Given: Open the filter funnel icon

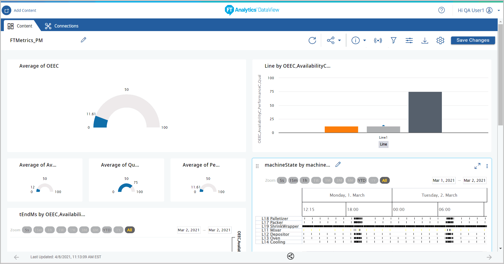Looking at the screenshot, I should (393, 40).
